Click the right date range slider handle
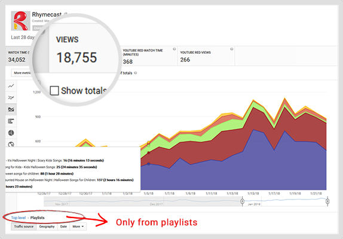This screenshot has height=239, width=343. (x=327, y=201)
